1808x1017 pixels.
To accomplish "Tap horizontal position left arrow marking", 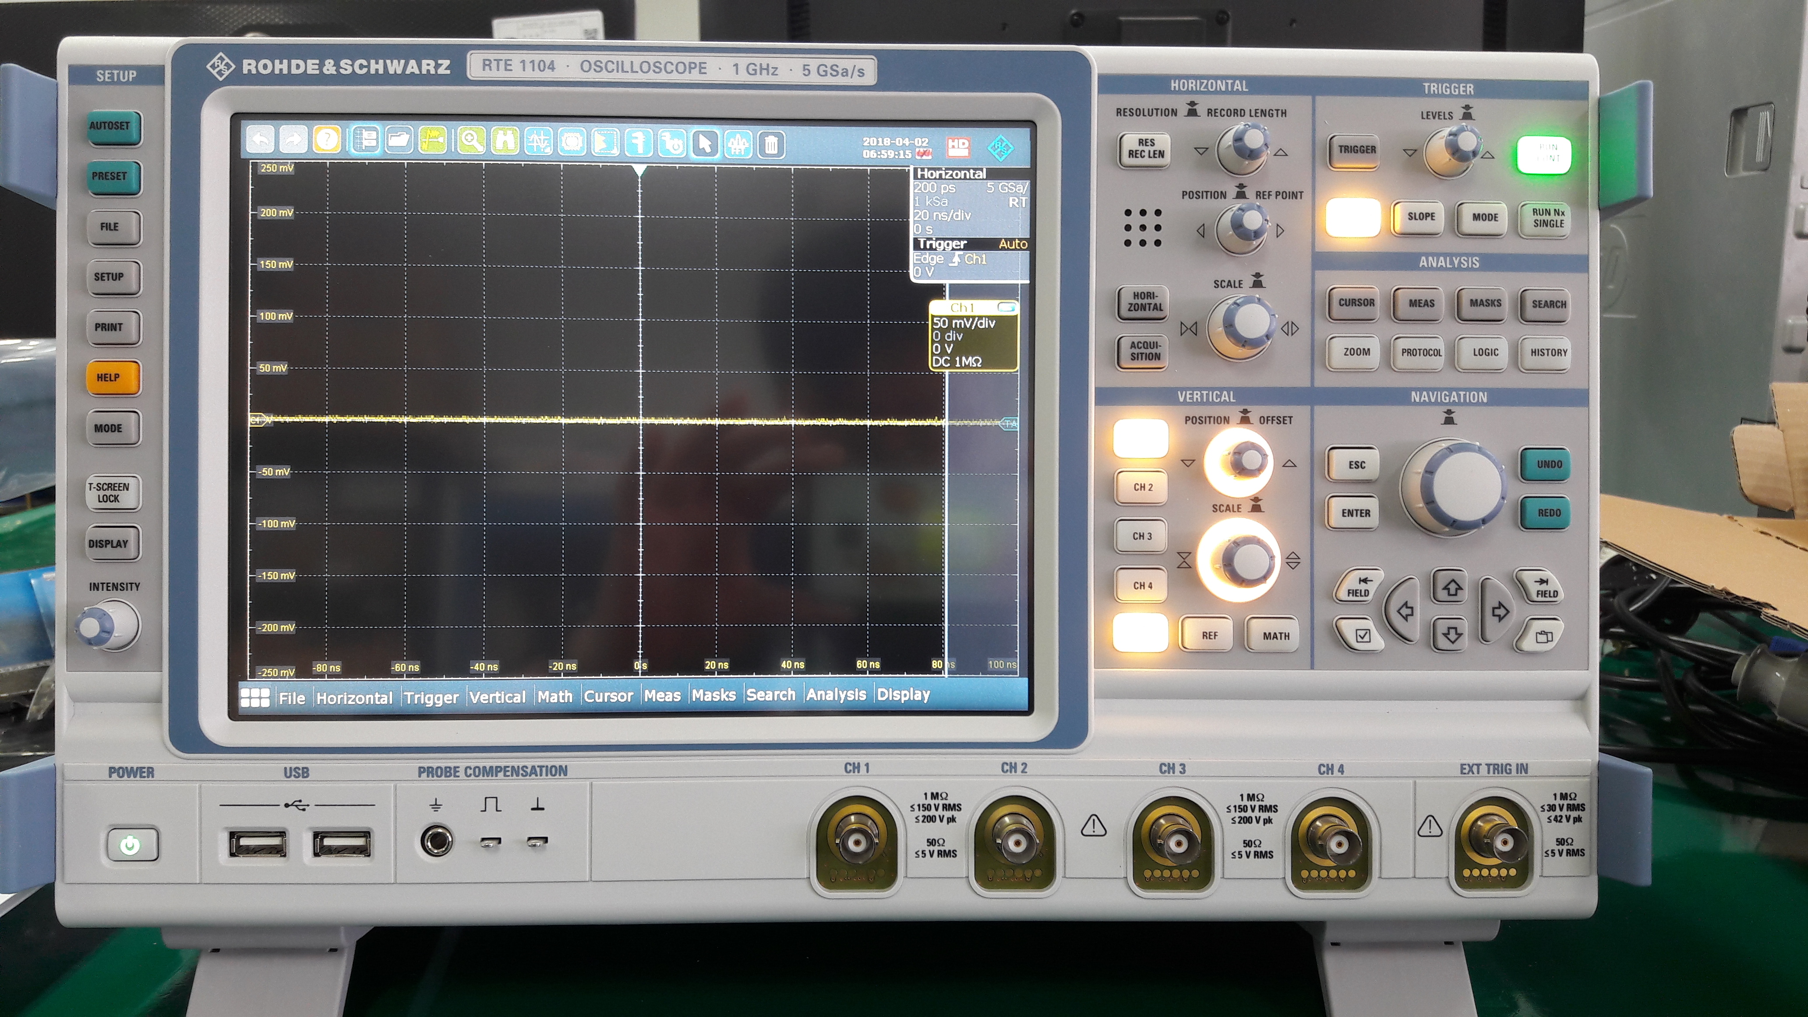I will [x=1201, y=230].
